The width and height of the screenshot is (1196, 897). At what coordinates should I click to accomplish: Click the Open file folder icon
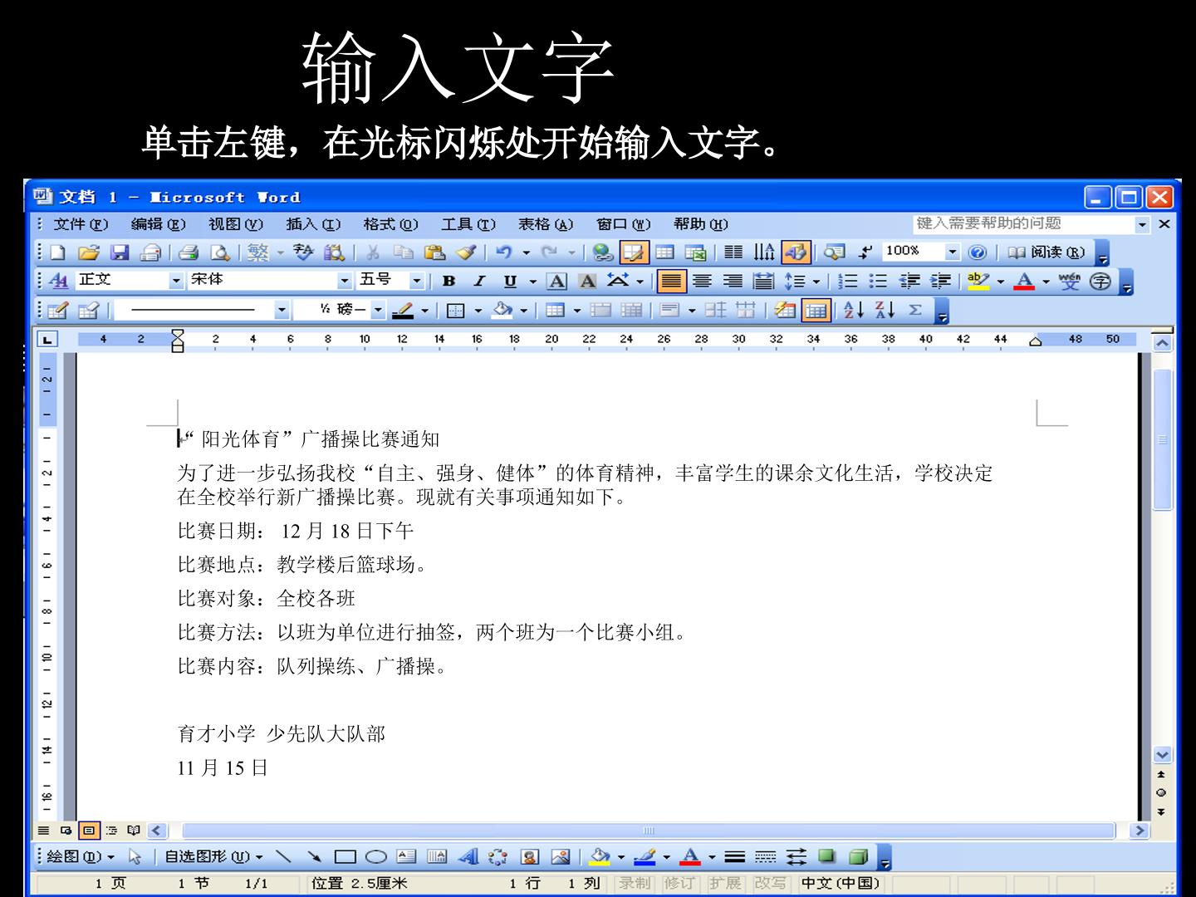[88, 252]
